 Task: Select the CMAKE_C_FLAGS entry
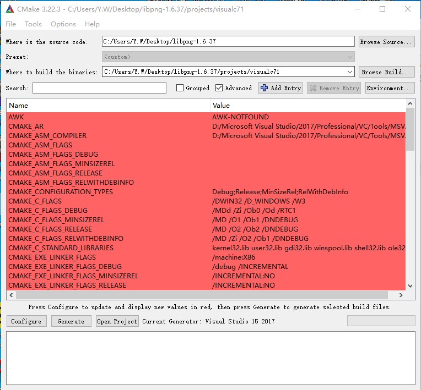35,201
